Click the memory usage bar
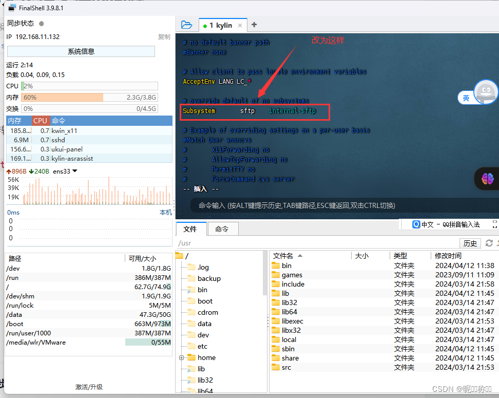499x398 pixels. (x=89, y=98)
